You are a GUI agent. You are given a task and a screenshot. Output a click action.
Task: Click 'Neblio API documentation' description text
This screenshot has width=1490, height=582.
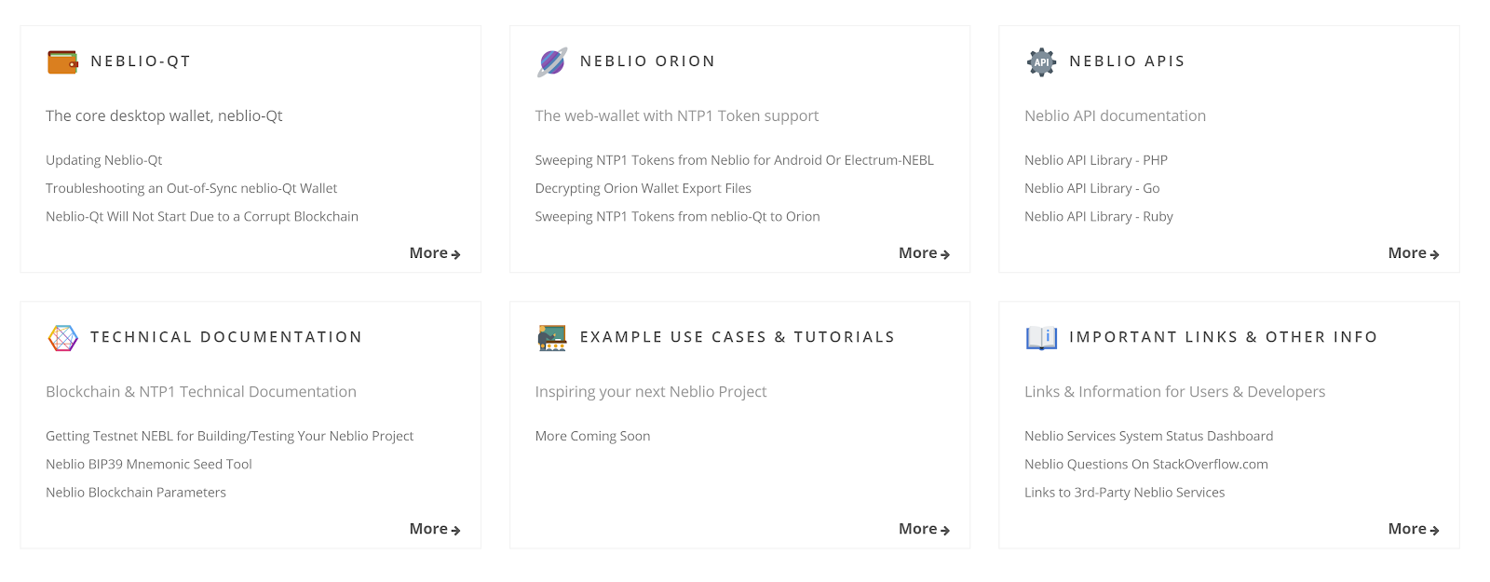(x=1116, y=115)
